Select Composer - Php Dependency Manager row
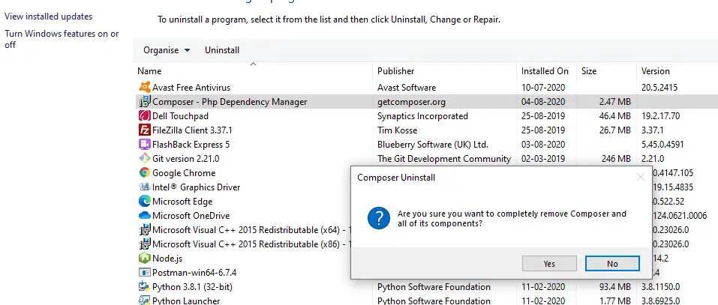Image resolution: width=718 pixels, height=305 pixels. pyautogui.click(x=427, y=101)
